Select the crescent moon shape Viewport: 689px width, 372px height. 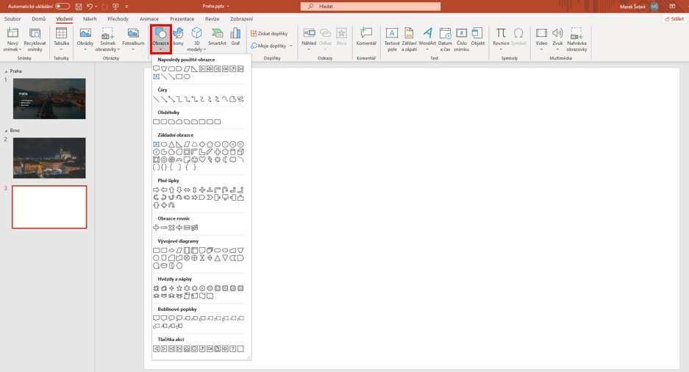(x=225, y=160)
